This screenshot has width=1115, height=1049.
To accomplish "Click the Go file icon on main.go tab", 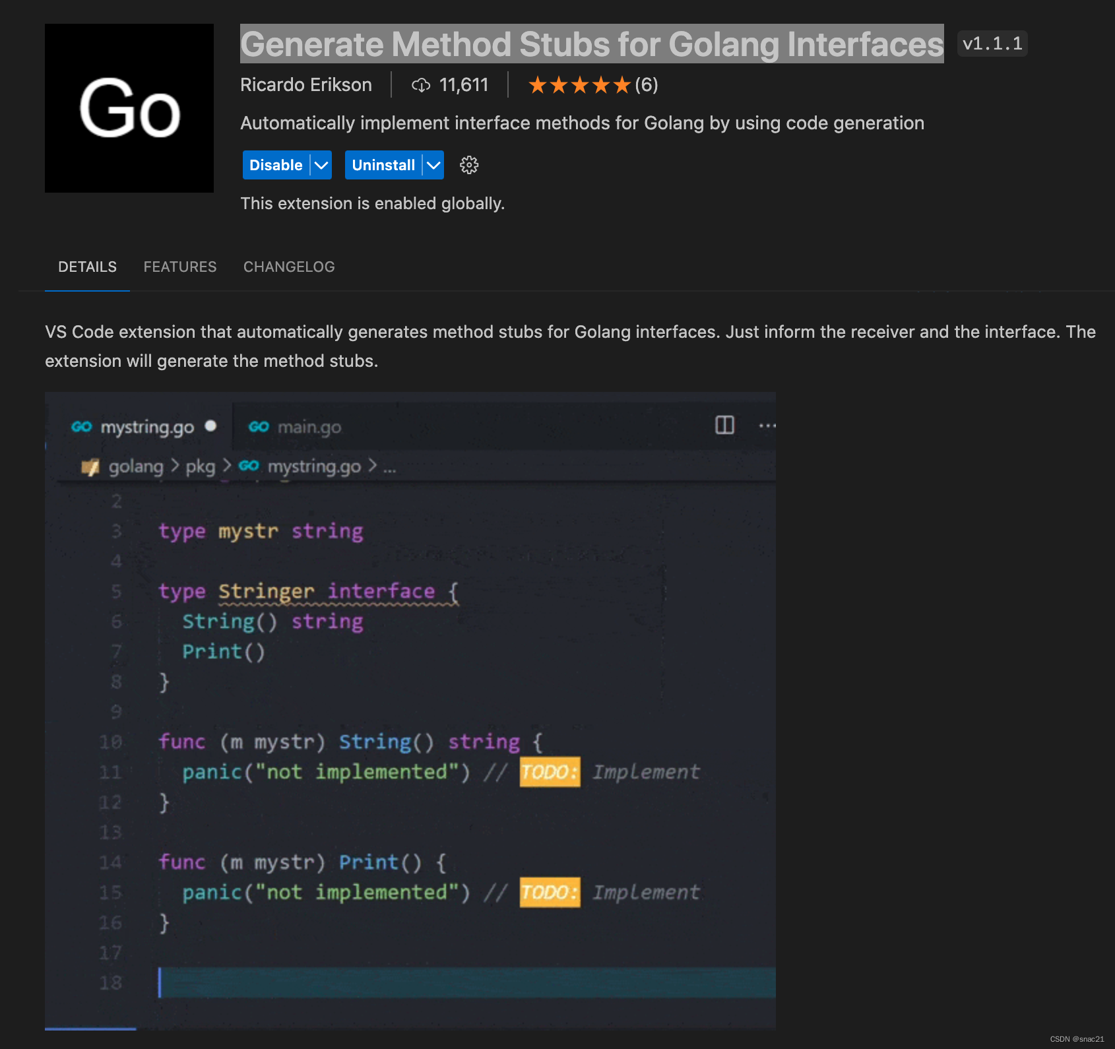I will coord(259,427).
